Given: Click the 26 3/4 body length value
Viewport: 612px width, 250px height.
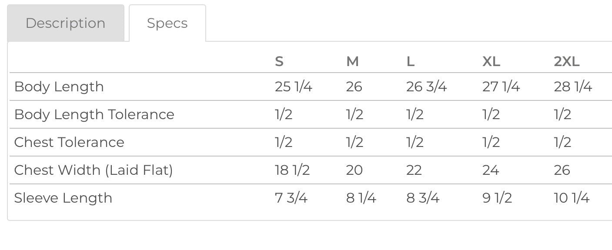Looking at the screenshot, I should click(x=426, y=87).
